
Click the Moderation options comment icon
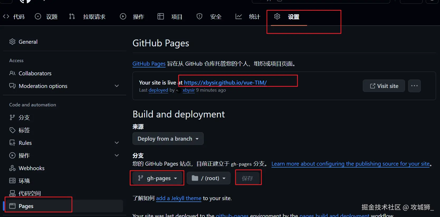coord(12,86)
